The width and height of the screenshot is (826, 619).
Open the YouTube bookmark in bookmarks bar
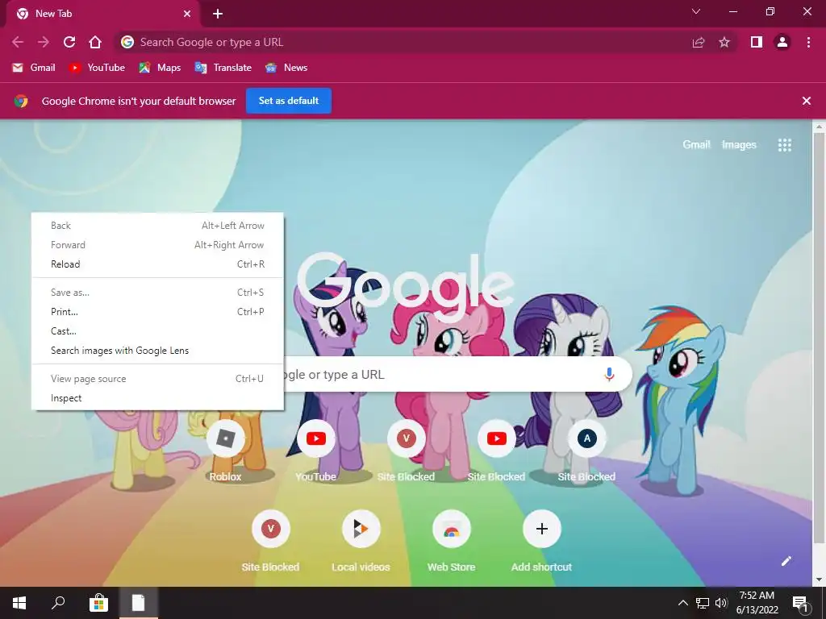click(x=97, y=68)
